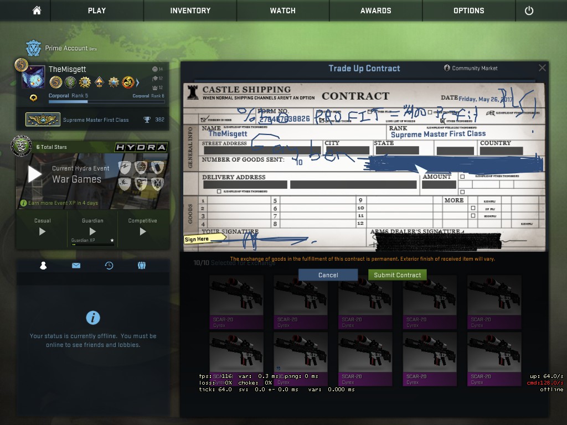This screenshot has height=425, width=567.
Task: Start the Competitive mode
Action: tap(143, 231)
